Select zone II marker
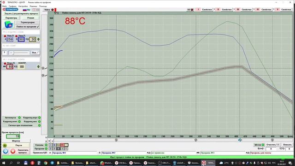Viewport: 295px width, 166px height. (x=218, y=9)
